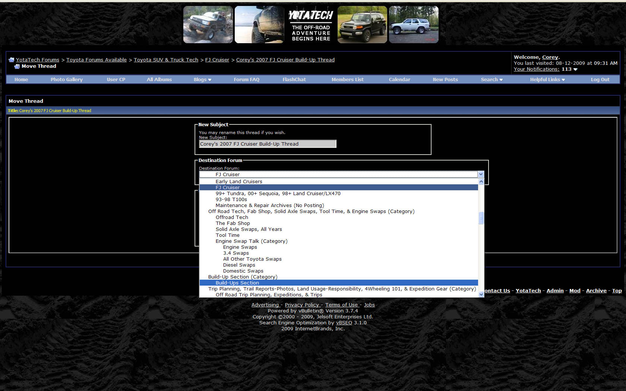Open Forum FAQ
The height and width of the screenshot is (391, 626).
(247, 80)
